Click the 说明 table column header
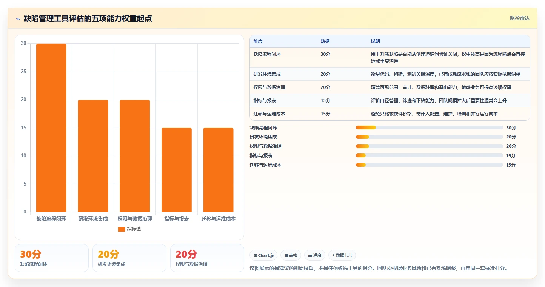Image resolution: width=545 pixels, height=287 pixels. 376,41
